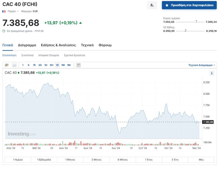Viewport: 219px width, 171px height.
Task: Open Τεχνικό Διάγραμμα expander link
Action: pyautogui.click(x=202, y=65)
